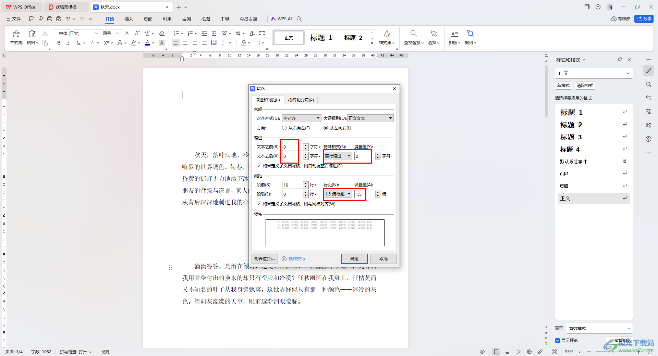Screen dimensions: 658x356
Task: Click the font color A swatch
Action: pos(147,43)
